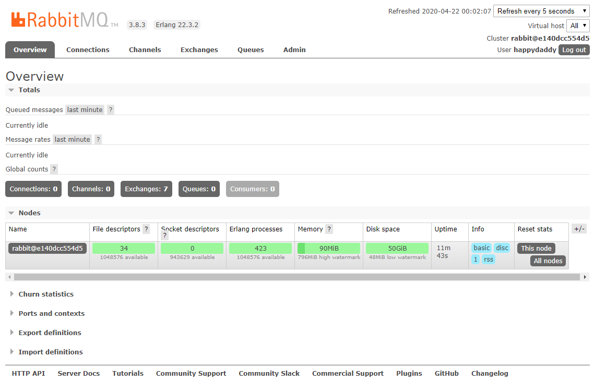Click the Disk space 50GiB bar
Image resolution: width=594 pixels, height=382 pixels.
[x=397, y=249]
